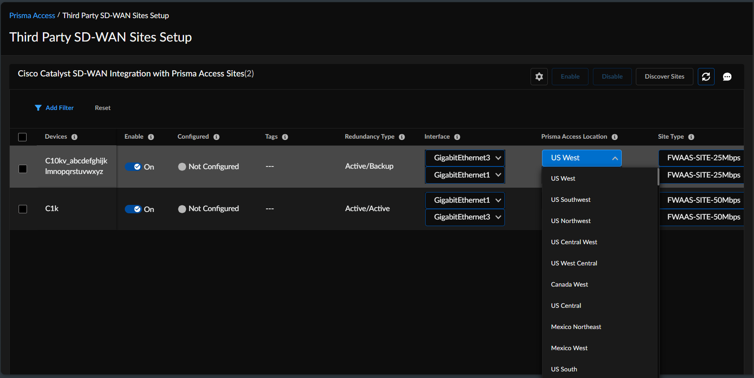Select US Southwest from location list

pos(570,200)
